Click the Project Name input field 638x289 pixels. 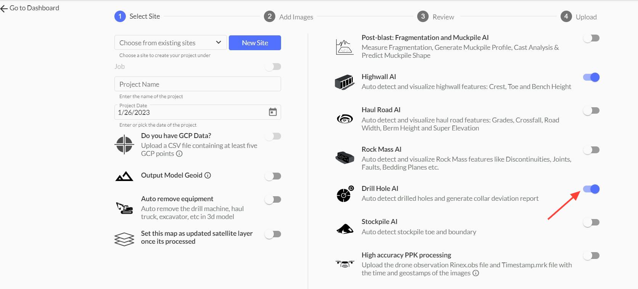click(198, 84)
